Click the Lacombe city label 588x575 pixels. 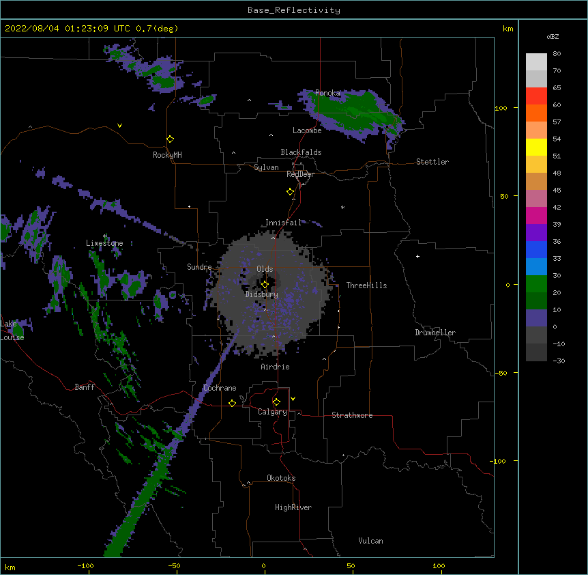coord(307,130)
